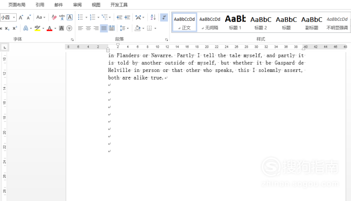Click the Align Right icon
The width and height of the screenshot is (351, 201).
[x=96, y=28]
